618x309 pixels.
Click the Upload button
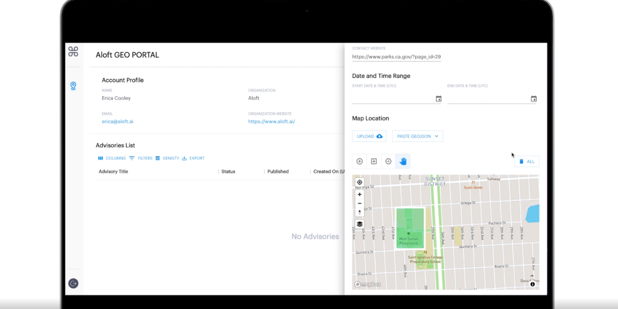pos(369,136)
